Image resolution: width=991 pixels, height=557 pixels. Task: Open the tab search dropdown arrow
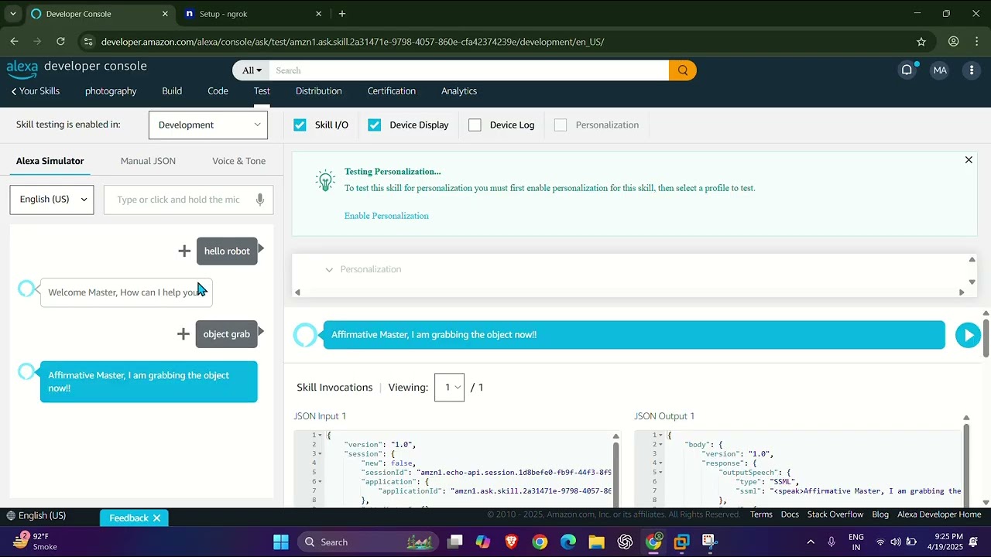[12, 14]
